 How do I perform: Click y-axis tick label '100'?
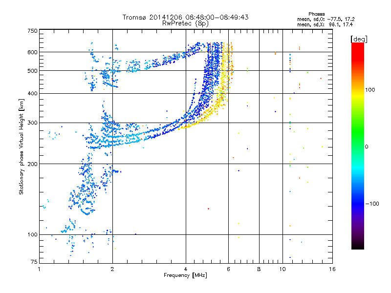pos(32,235)
